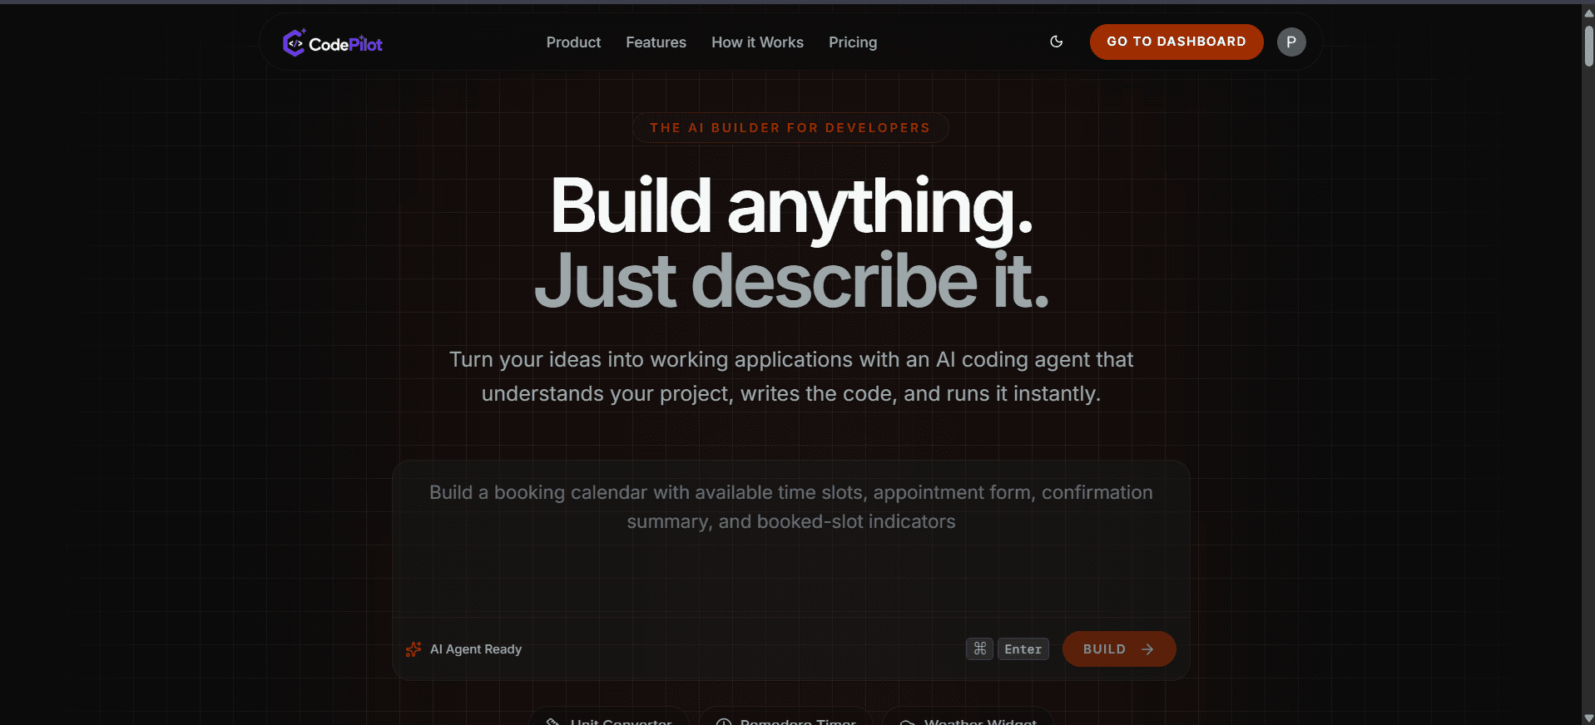Click the Enter key hint badge
The width and height of the screenshot is (1595, 725).
[1023, 649]
